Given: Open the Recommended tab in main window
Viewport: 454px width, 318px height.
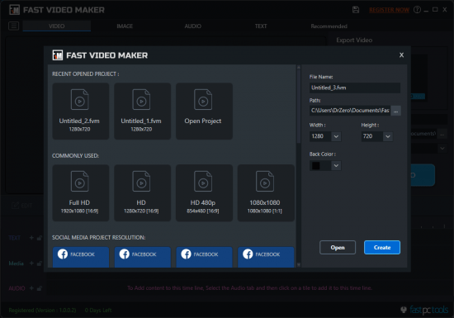Looking at the screenshot, I should coord(329,26).
